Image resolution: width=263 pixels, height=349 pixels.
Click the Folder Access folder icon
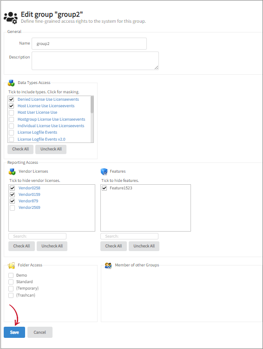[11, 265]
